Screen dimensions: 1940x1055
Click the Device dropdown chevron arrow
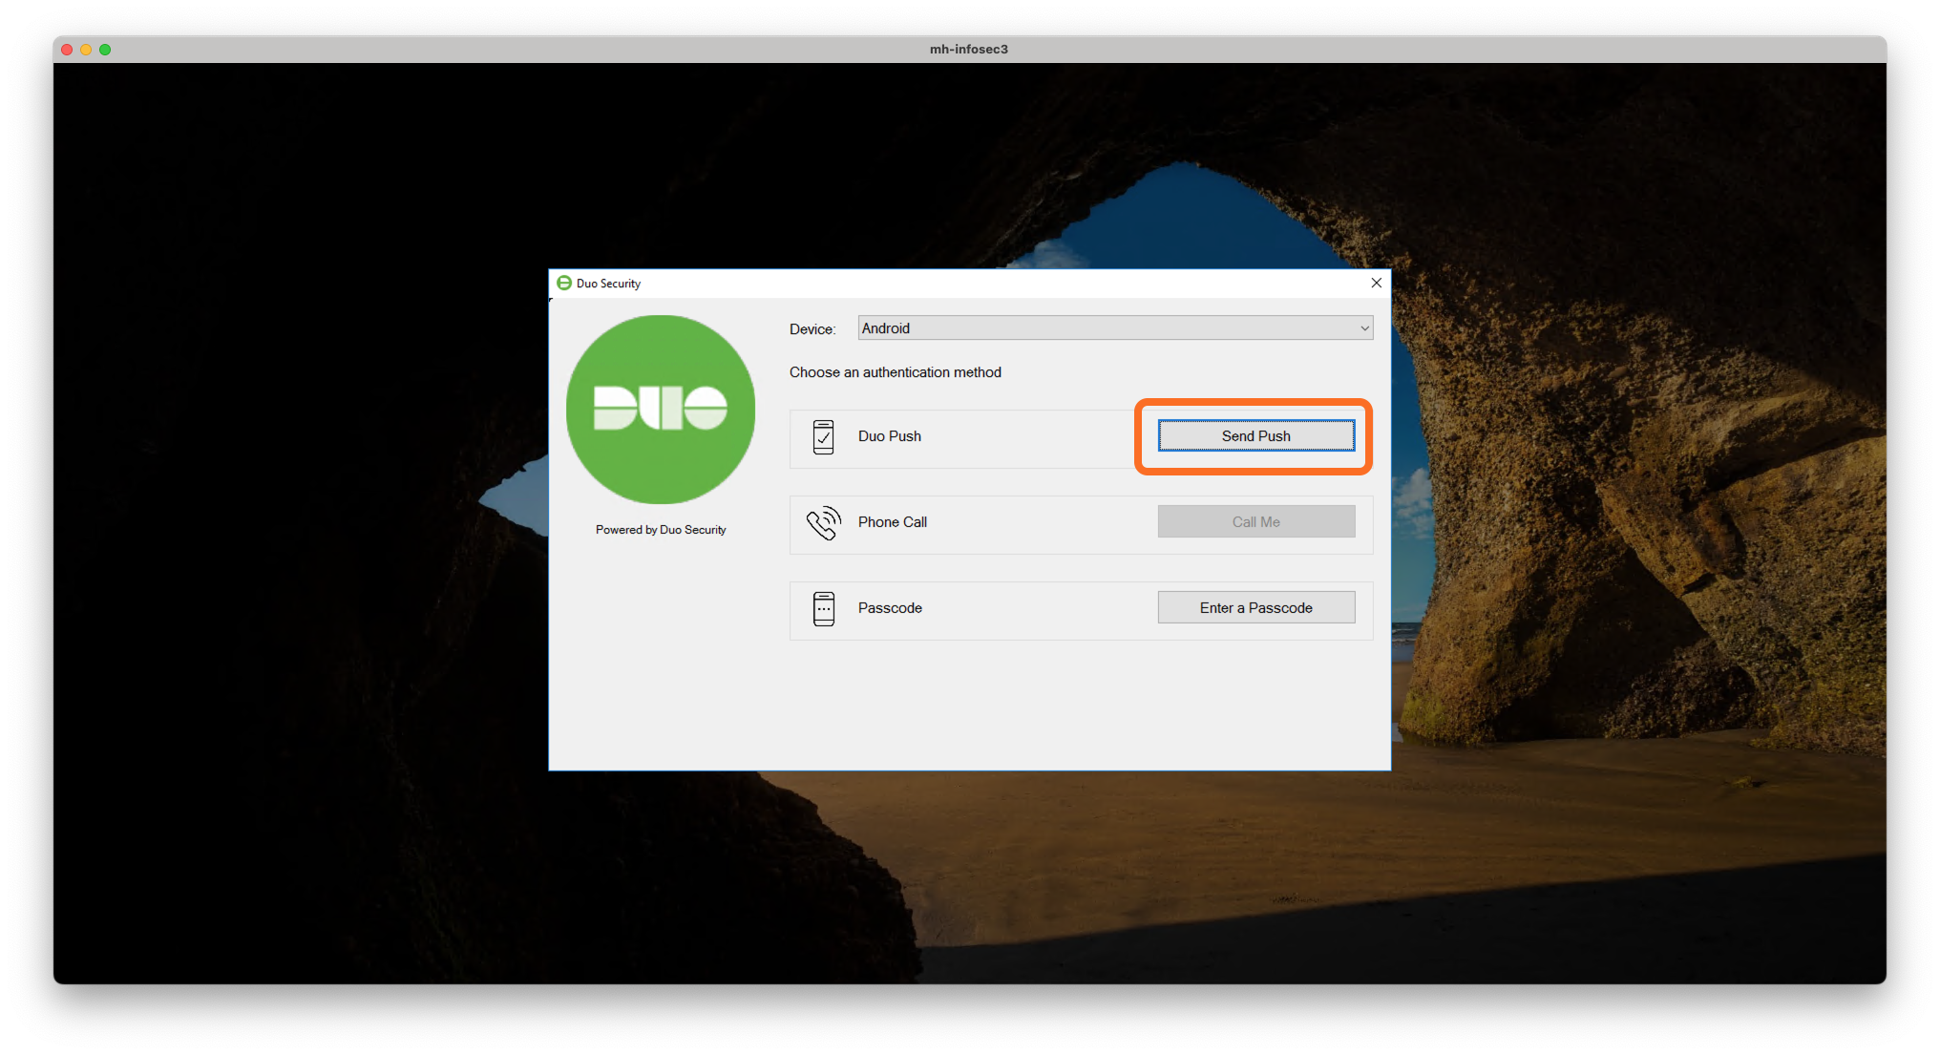click(x=1364, y=328)
